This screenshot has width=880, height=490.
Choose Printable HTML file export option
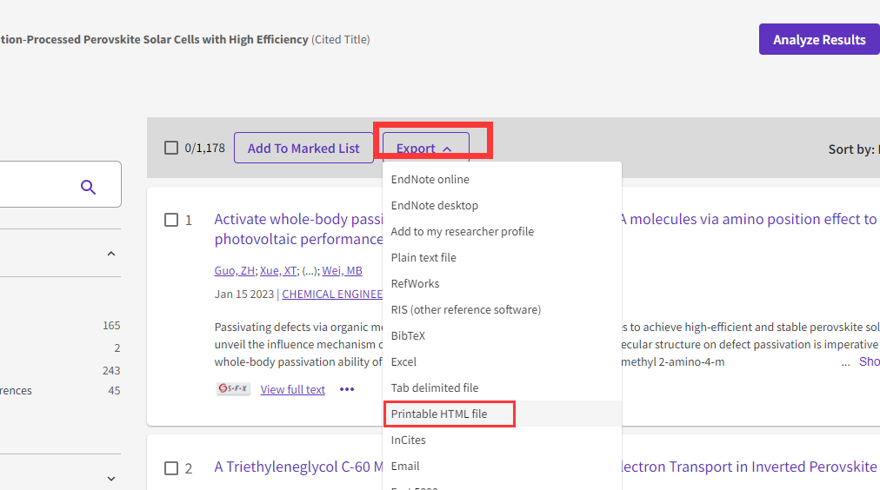coord(439,414)
